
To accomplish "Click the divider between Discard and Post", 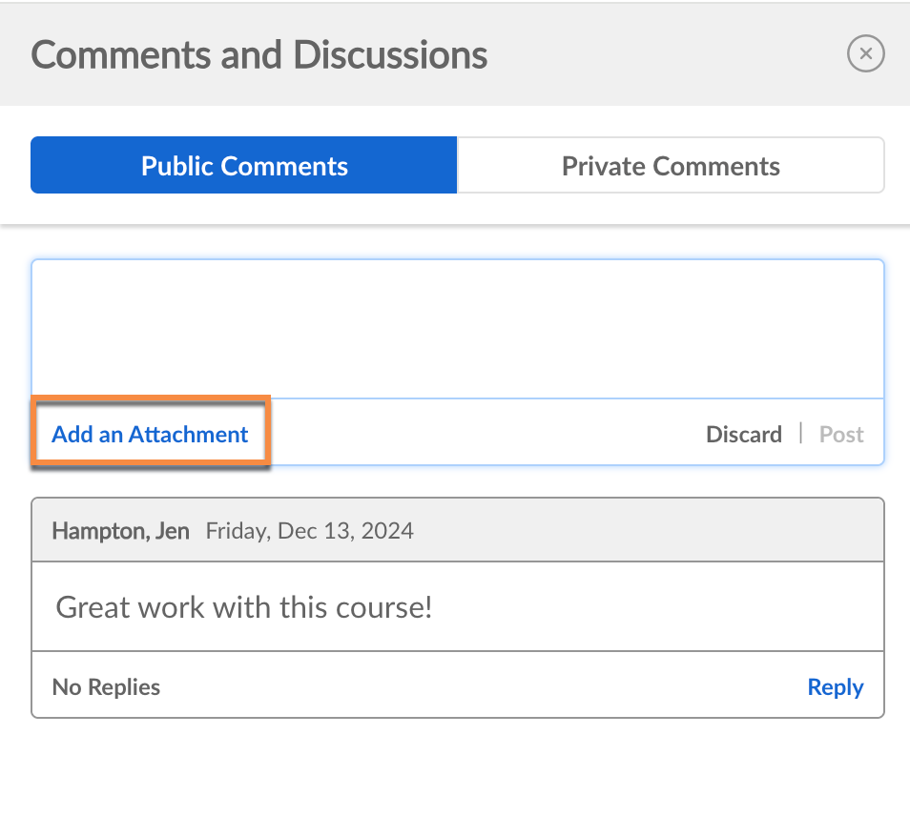I will point(801,435).
